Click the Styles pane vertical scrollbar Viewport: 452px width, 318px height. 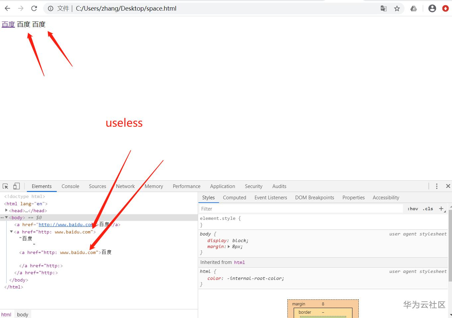point(450,245)
